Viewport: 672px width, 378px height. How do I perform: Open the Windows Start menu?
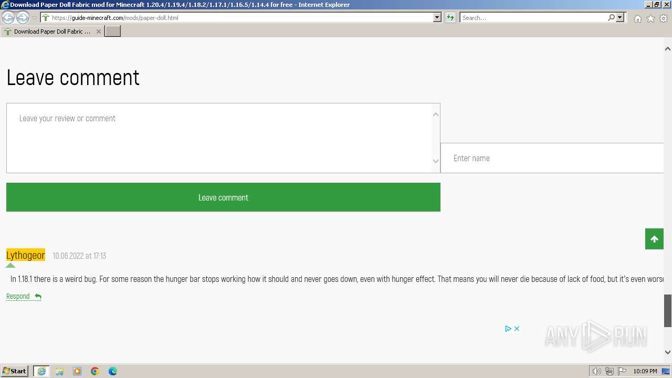15,371
